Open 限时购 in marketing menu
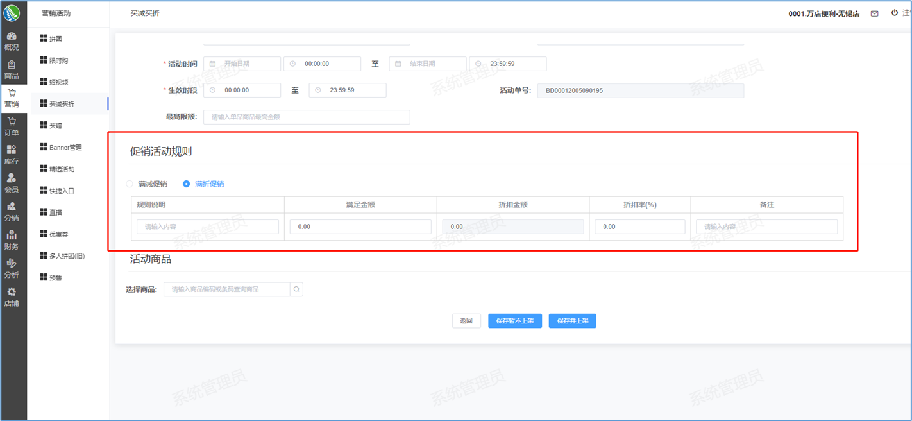Image resolution: width=912 pixels, height=421 pixels. tap(58, 60)
